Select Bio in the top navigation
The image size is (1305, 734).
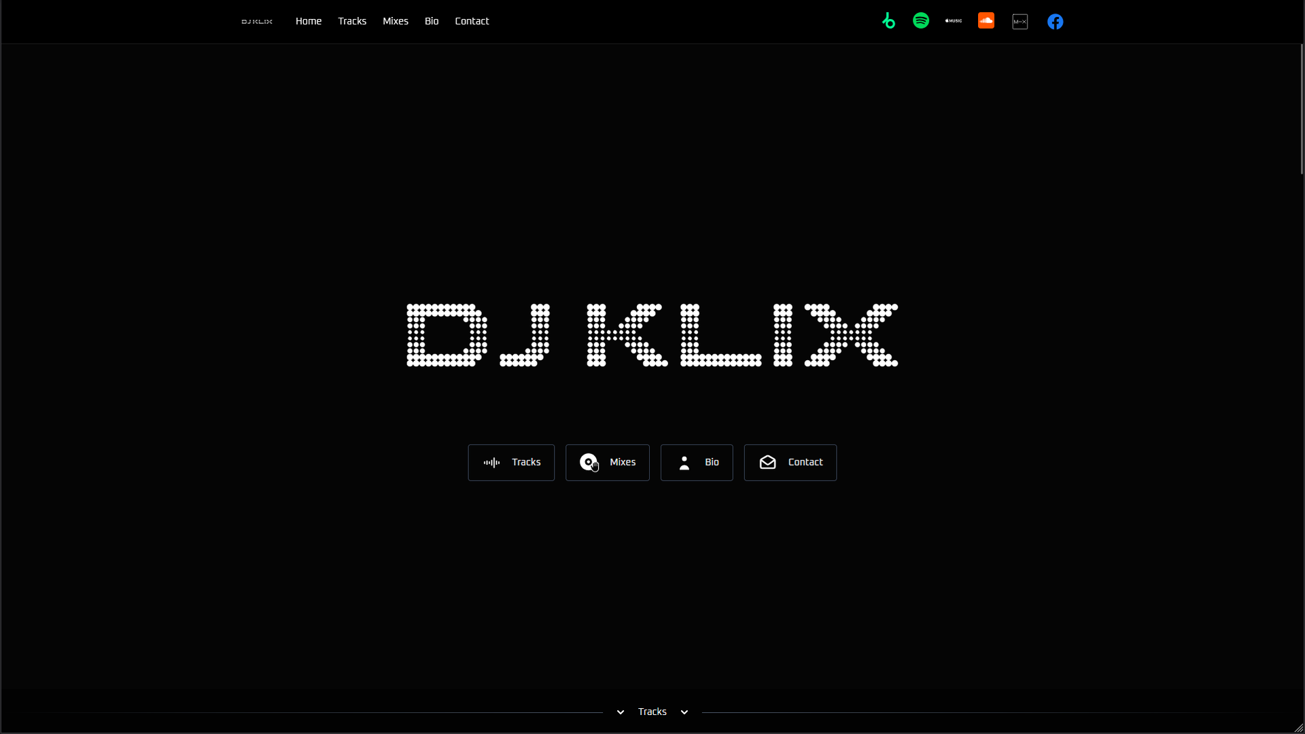click(x=432, y=21)
